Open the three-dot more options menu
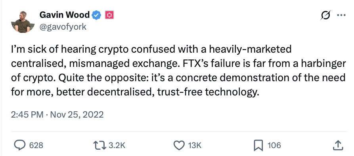The image size is (354, 156). point(341,15)
